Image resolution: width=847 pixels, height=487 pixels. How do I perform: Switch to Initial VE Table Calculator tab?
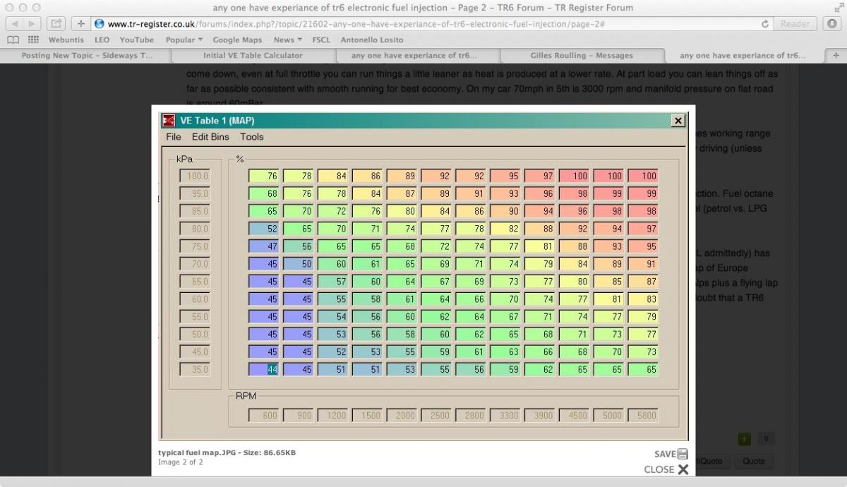pyautogui.click(x=253, y=55)
